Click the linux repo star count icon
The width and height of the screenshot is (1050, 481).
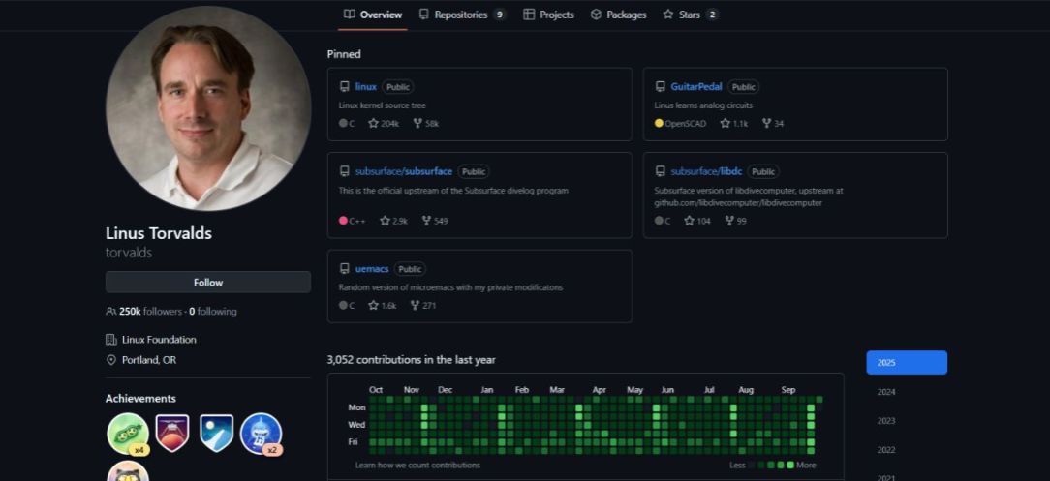pos(373,124)
